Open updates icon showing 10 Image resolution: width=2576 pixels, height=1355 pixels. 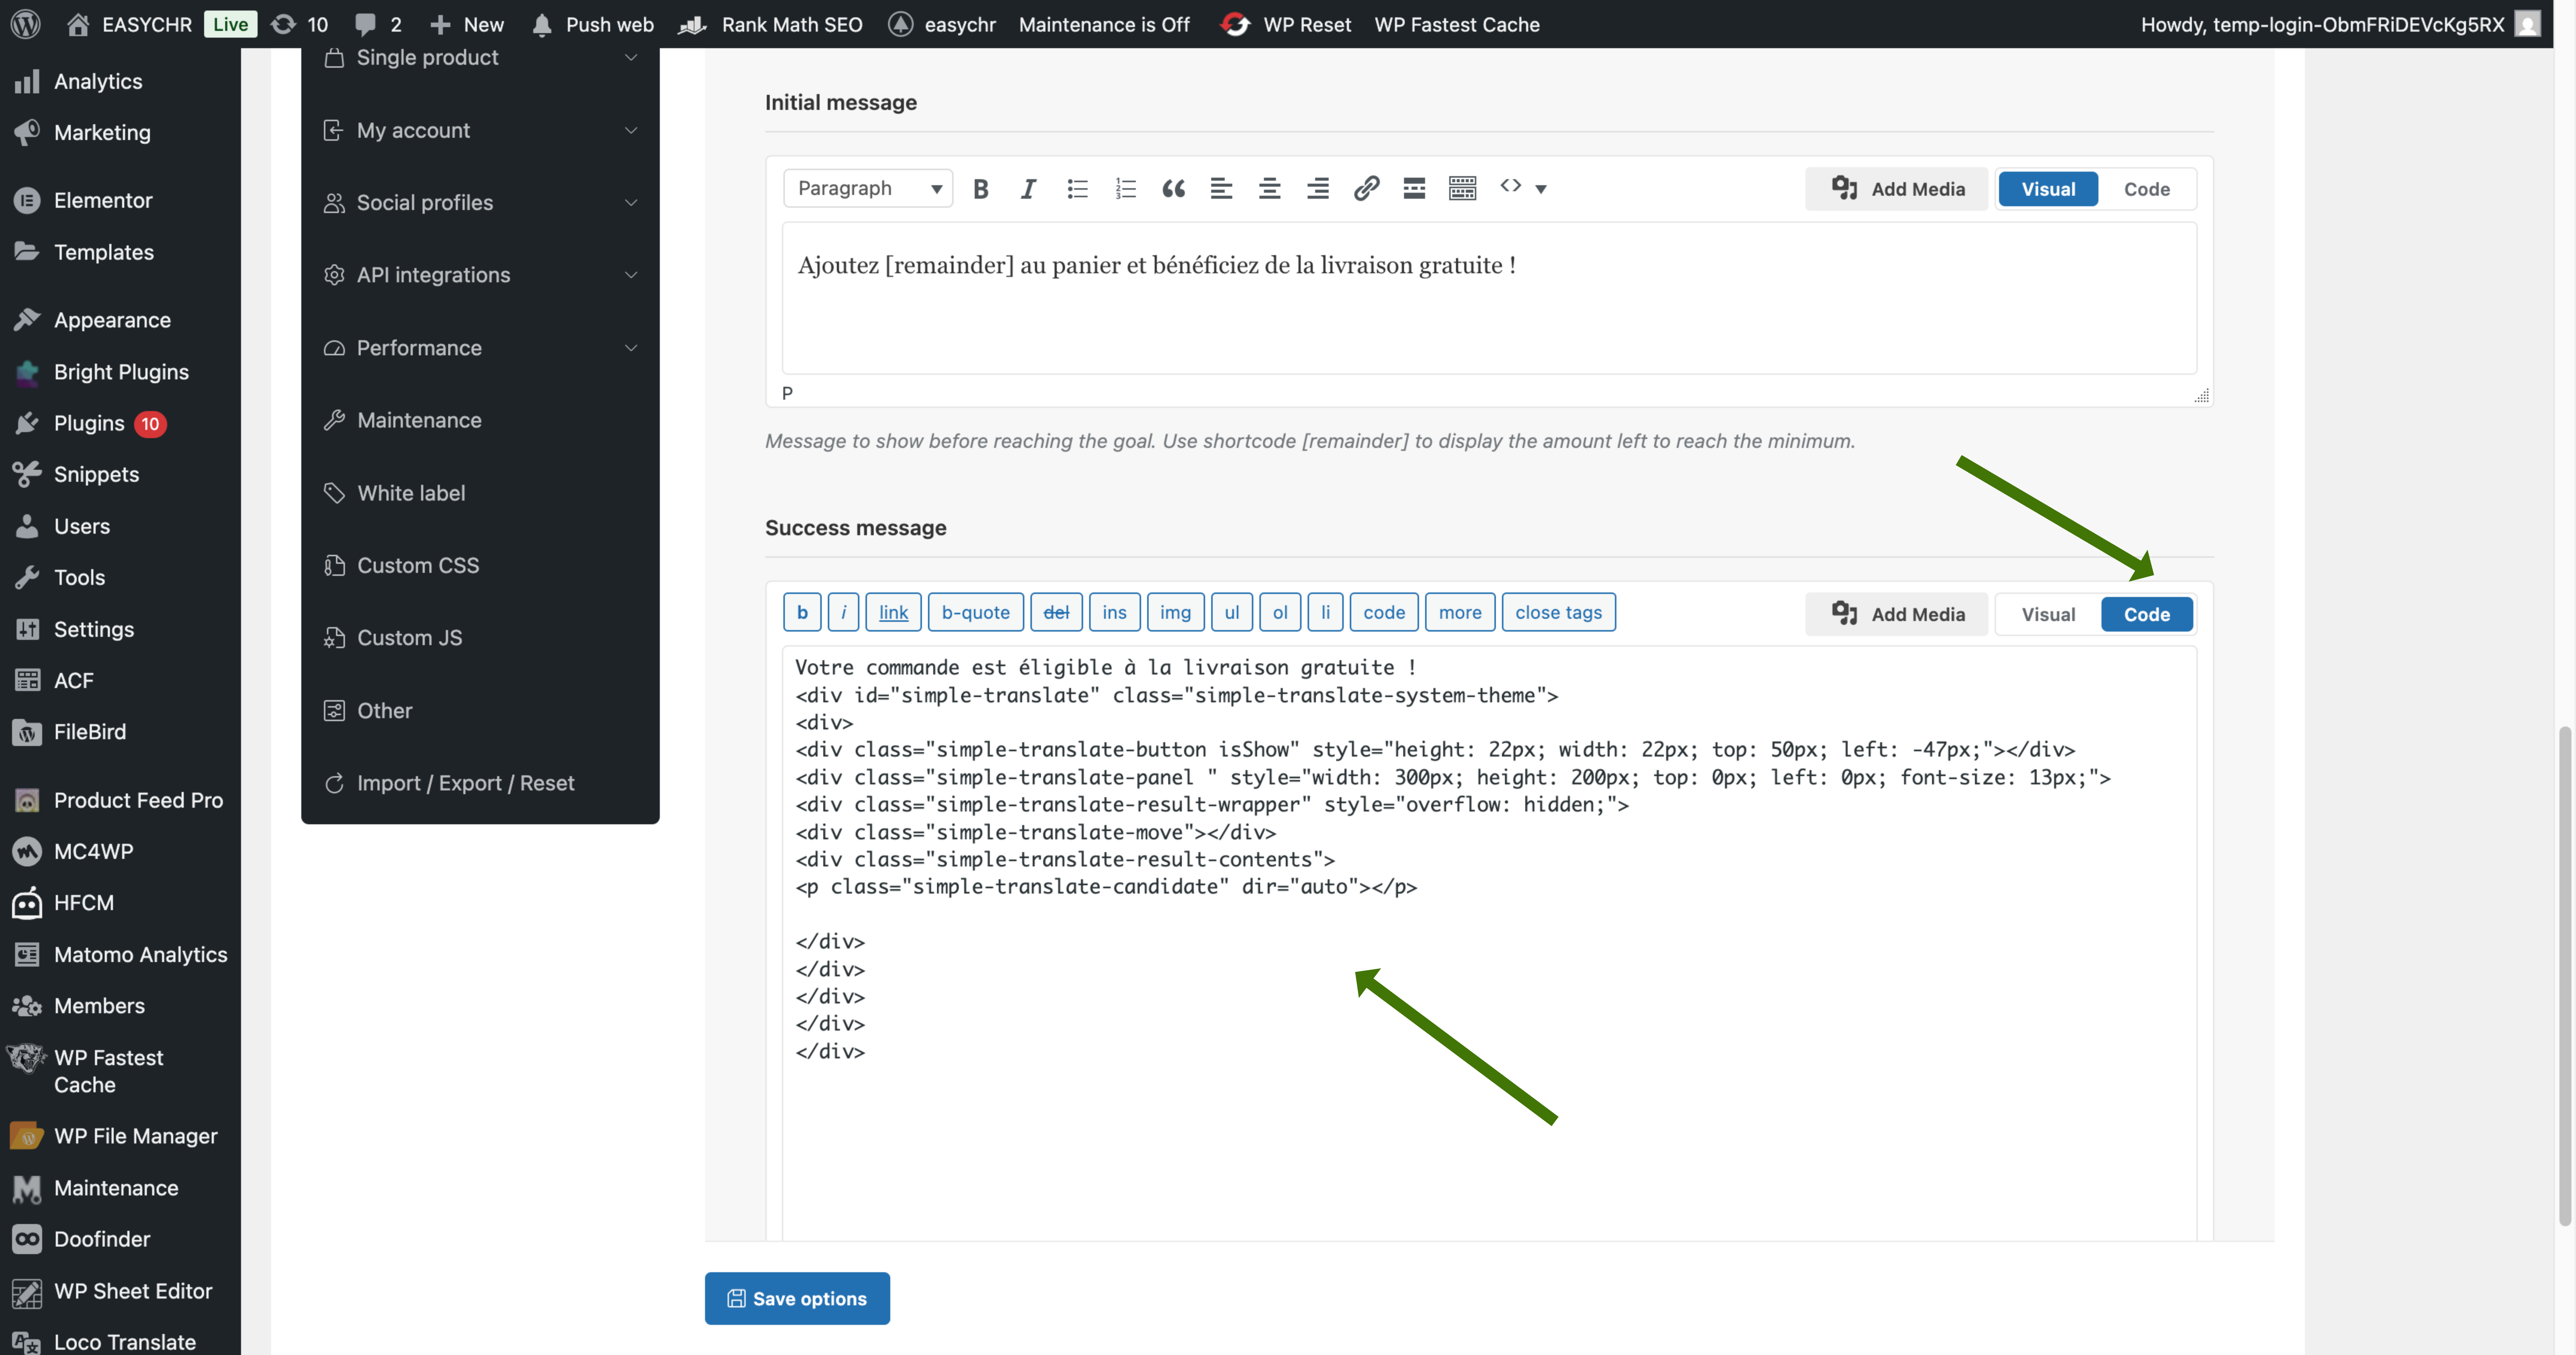[x=300, y=24]
